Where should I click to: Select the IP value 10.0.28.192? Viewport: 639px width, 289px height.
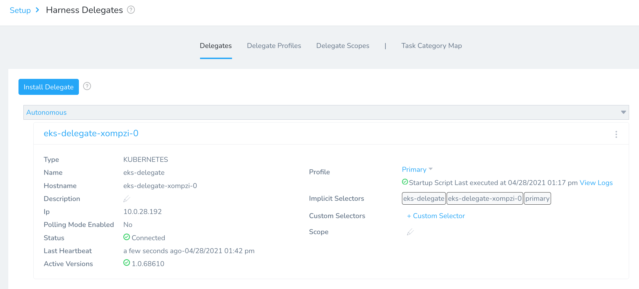[143, 212]
